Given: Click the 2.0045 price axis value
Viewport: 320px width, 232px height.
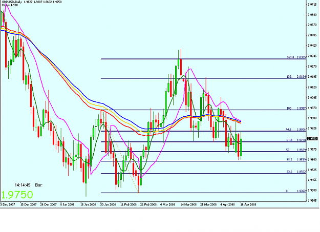Looking at the screenshot, I should pos(312,97).
